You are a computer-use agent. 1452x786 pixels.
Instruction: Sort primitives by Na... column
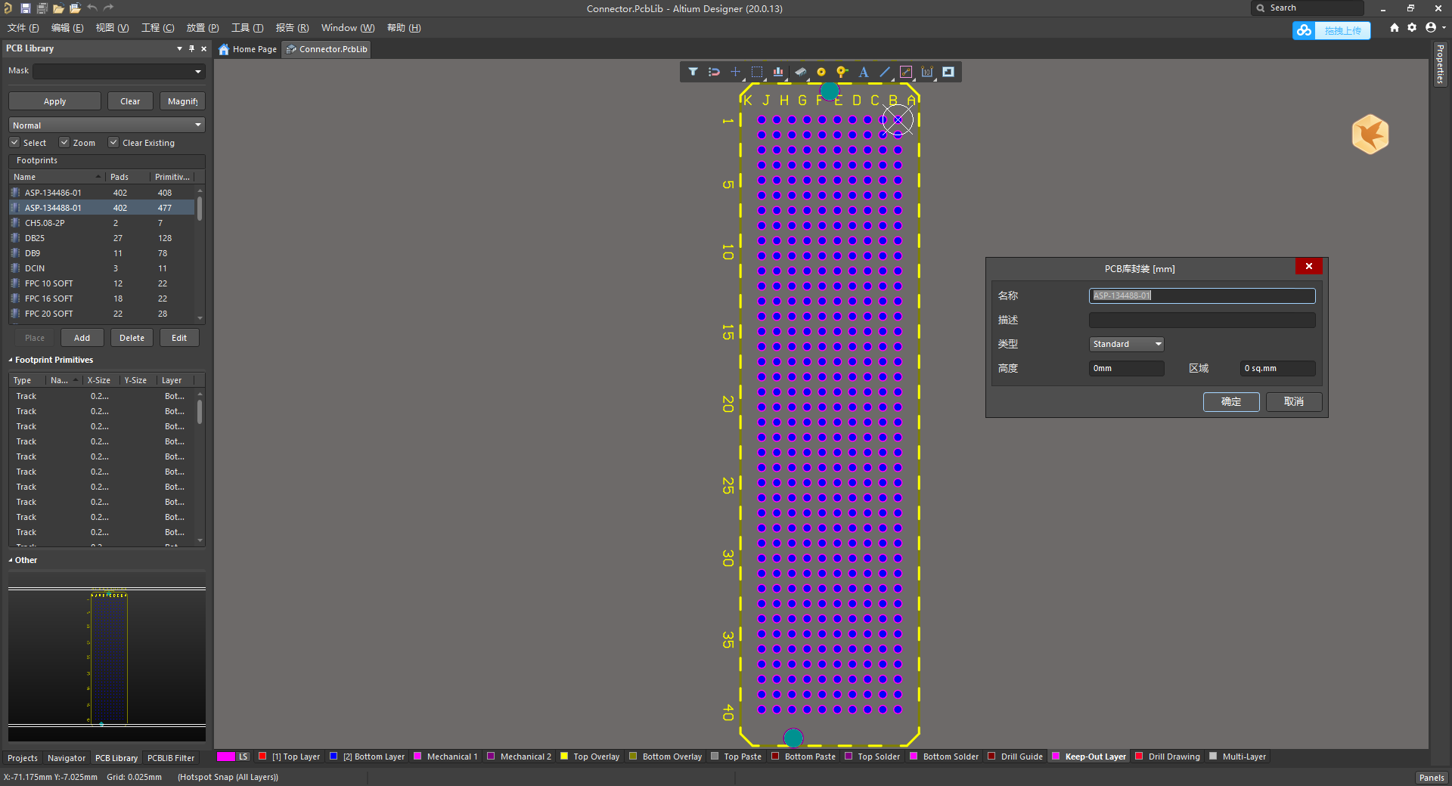[x=64, y=380]
